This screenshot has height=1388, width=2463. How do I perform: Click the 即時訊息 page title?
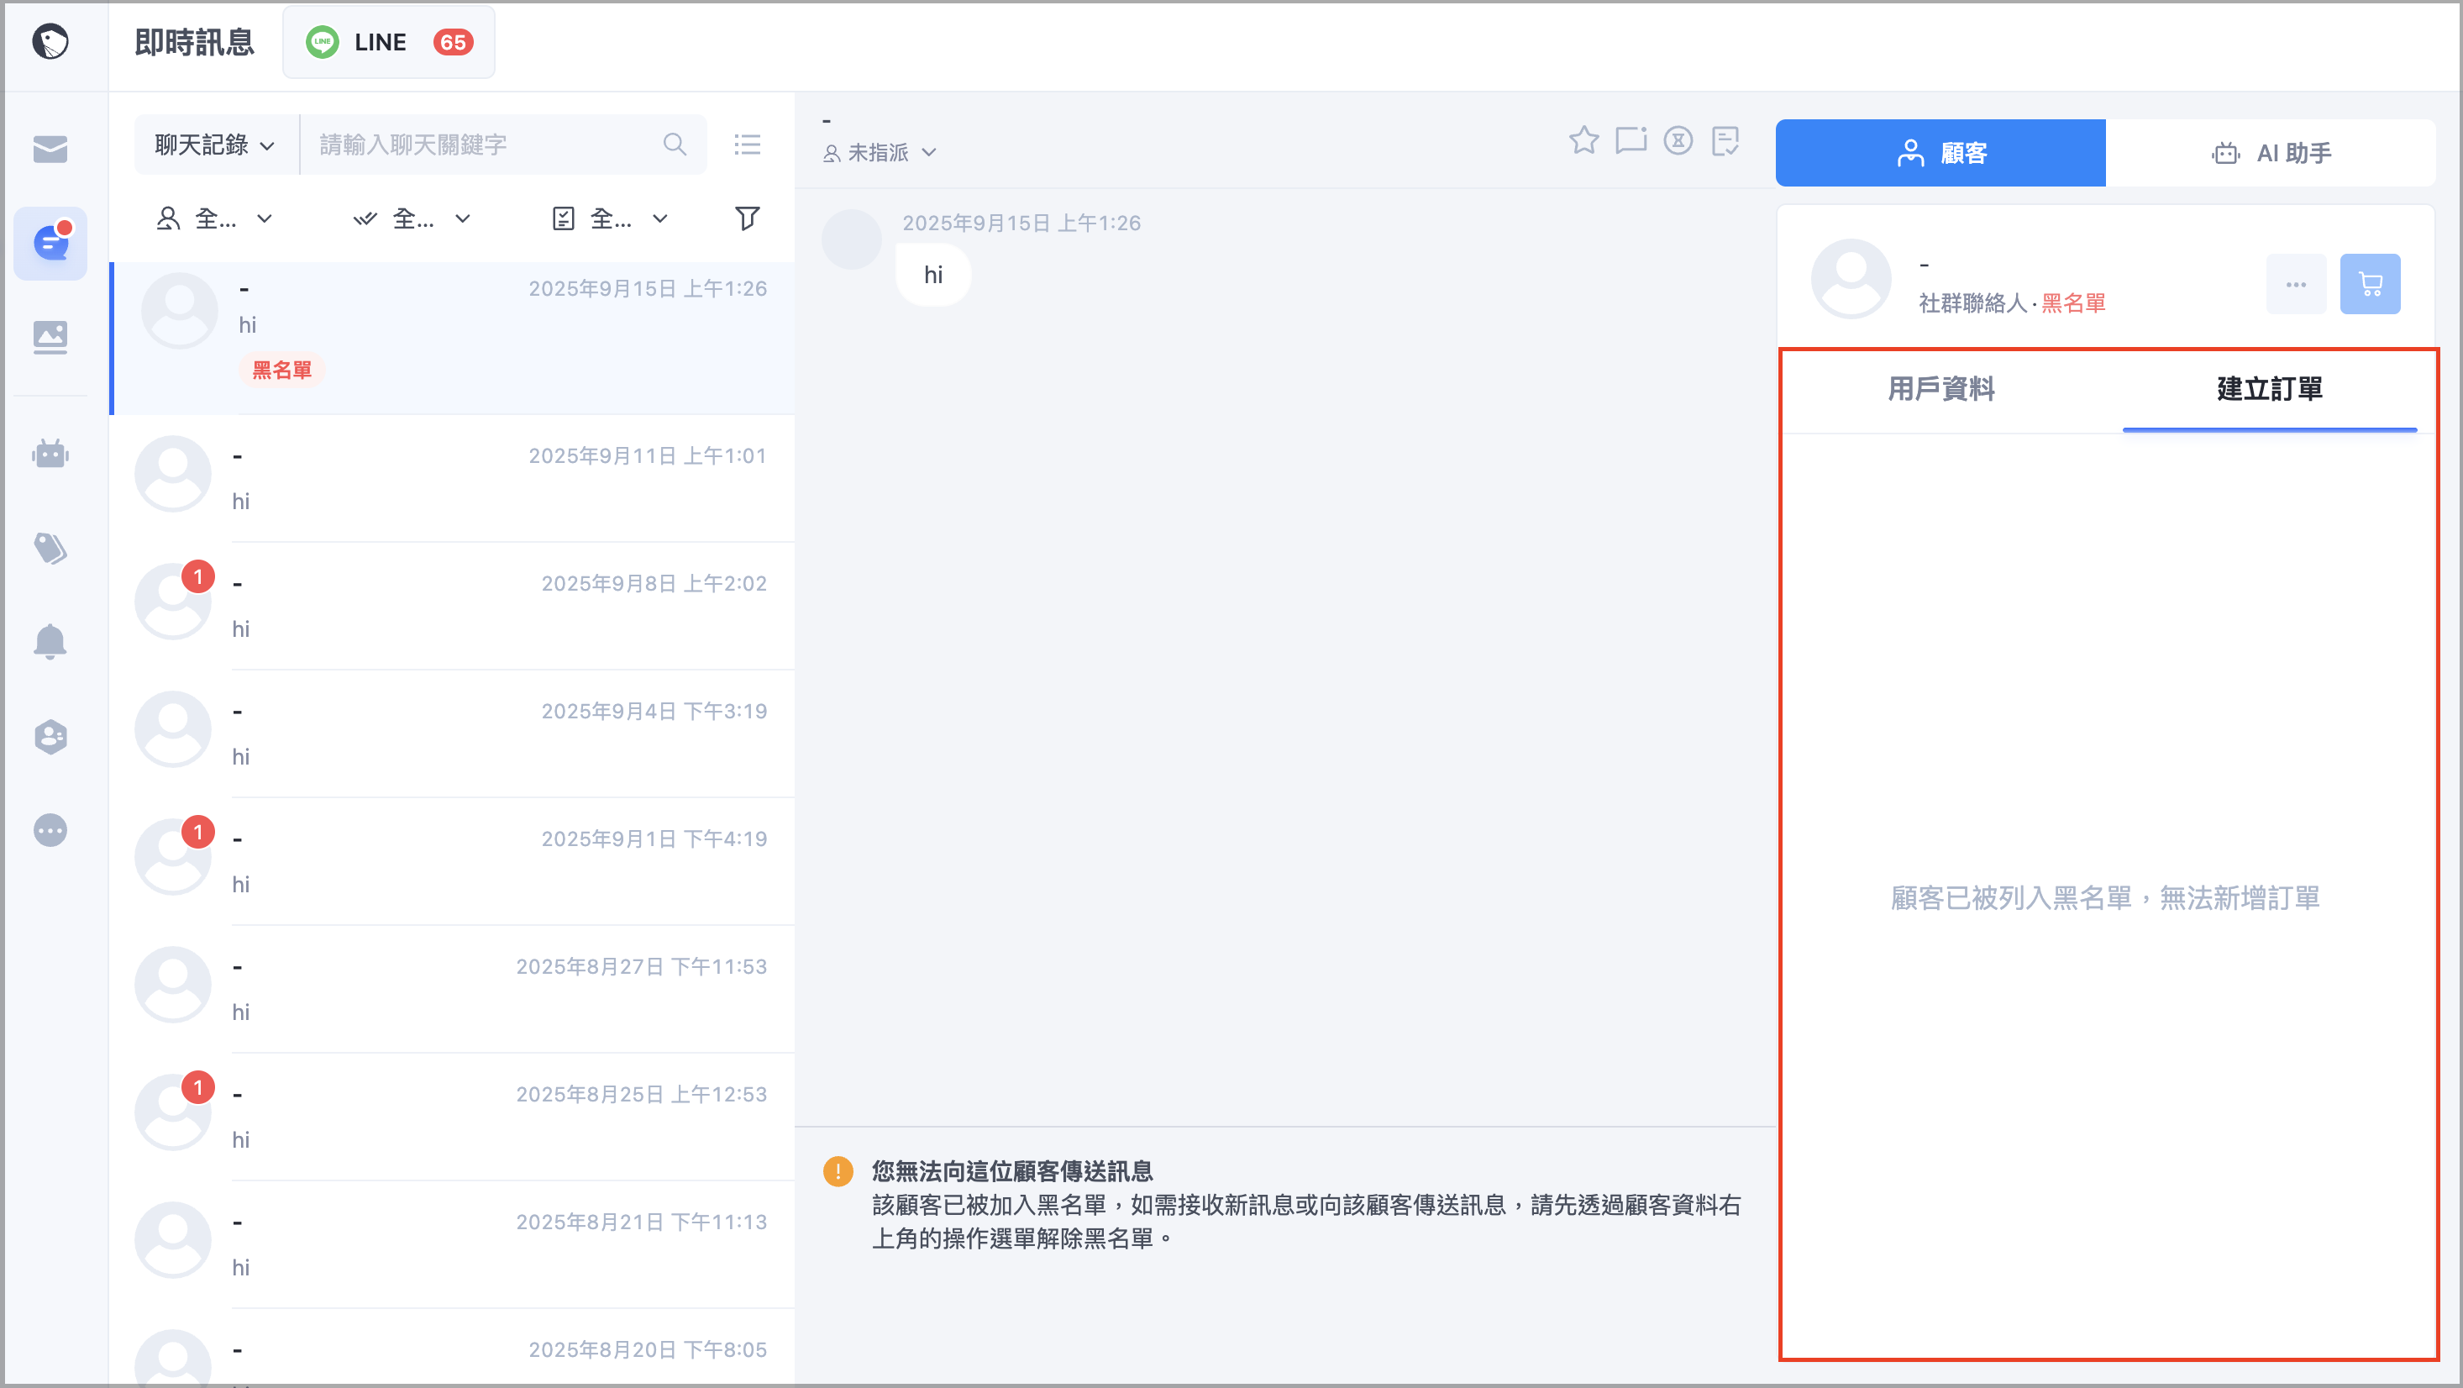pyautogui.click(x=195, y=42)
